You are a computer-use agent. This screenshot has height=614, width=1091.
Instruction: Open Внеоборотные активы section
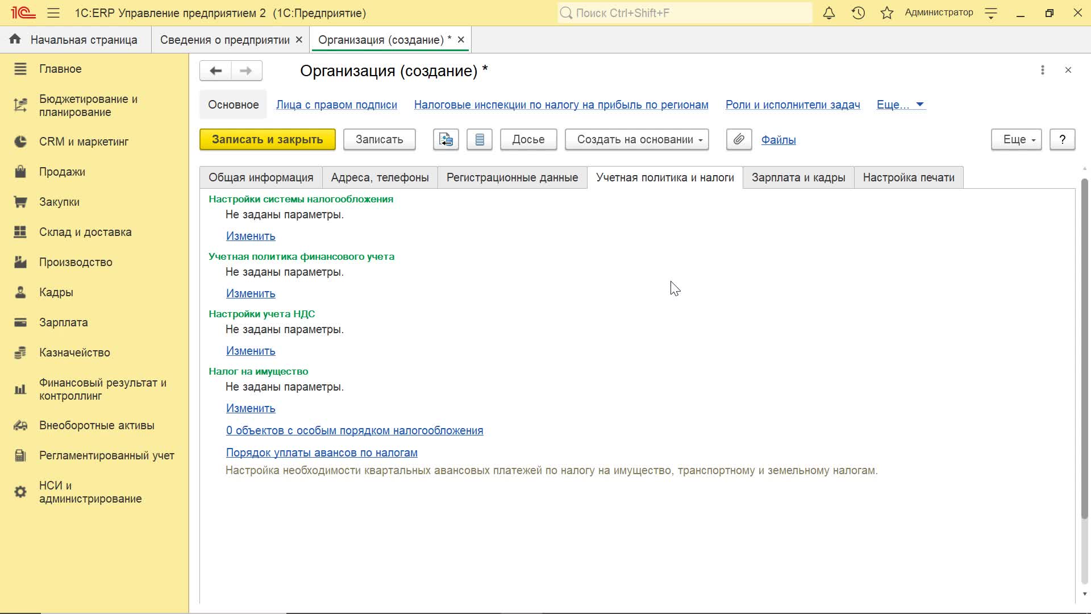[x=94, y=425]
